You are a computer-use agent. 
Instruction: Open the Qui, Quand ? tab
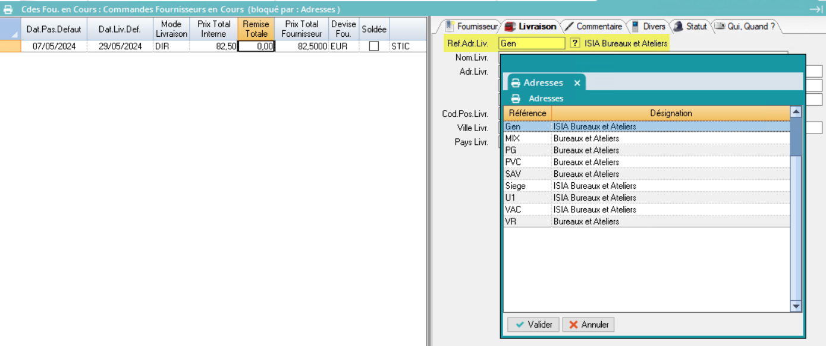point(746,27)
